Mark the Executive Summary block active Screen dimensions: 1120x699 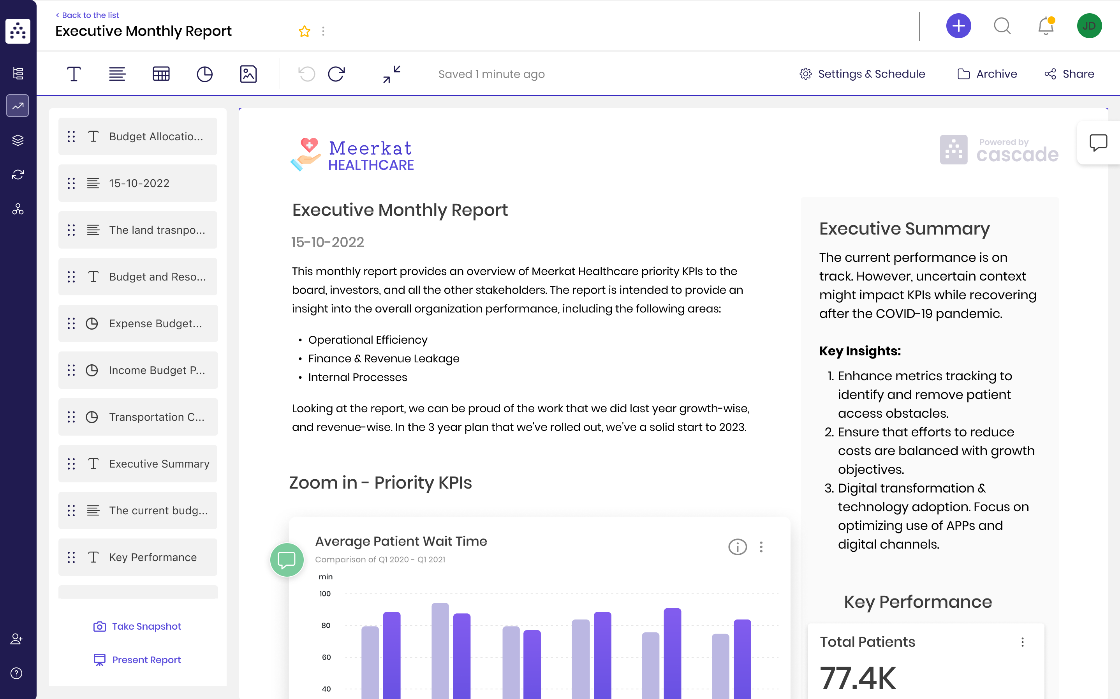point(138,463)
